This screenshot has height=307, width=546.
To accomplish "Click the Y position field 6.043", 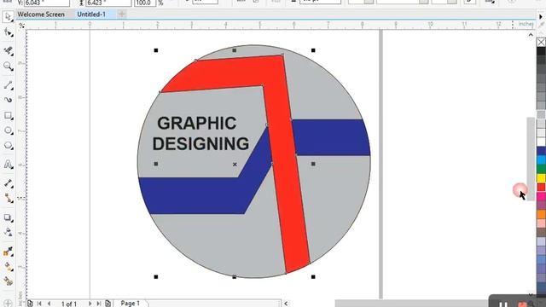I will [x=47, y=3].
